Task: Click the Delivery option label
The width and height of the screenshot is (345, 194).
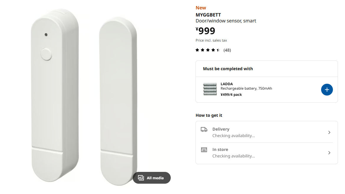Action: (x=221, y=129)
